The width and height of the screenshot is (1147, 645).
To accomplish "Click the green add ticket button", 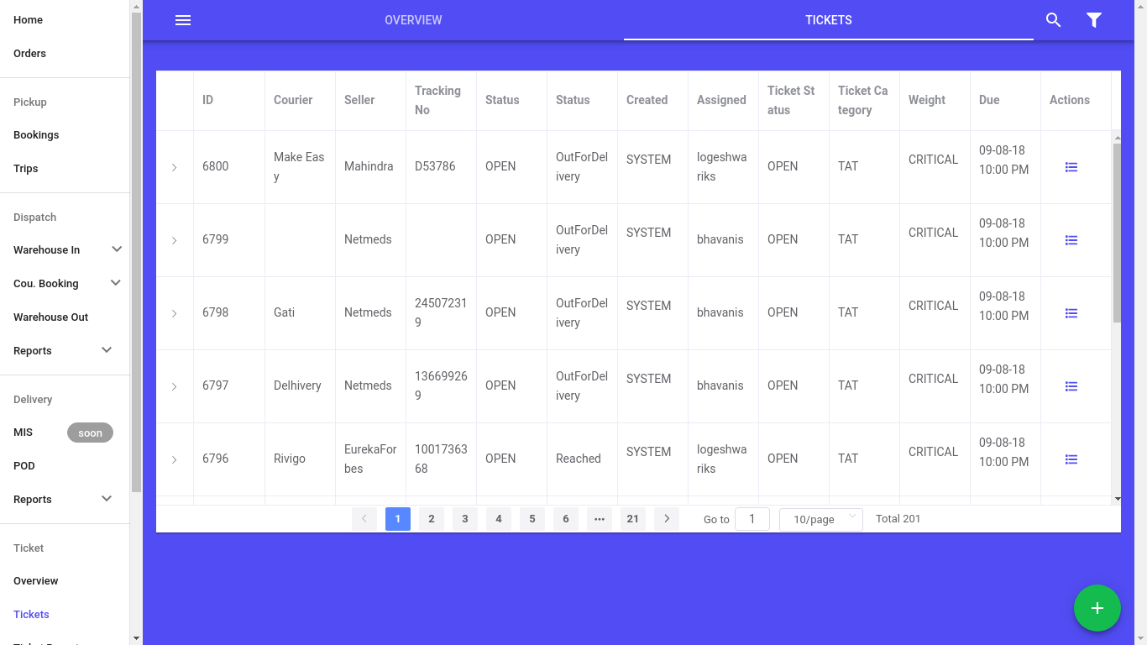I will tap(1097, 608).
